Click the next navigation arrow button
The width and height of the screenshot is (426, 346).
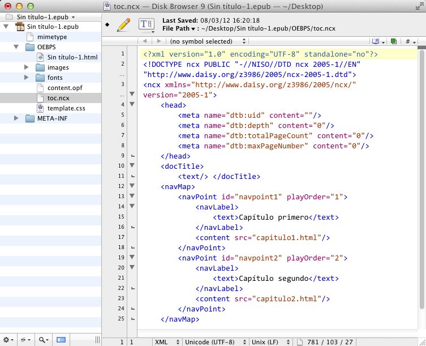click(x=159, y=41)
